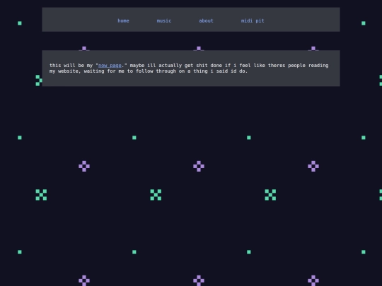Open the home navigation link

(123, 21)
